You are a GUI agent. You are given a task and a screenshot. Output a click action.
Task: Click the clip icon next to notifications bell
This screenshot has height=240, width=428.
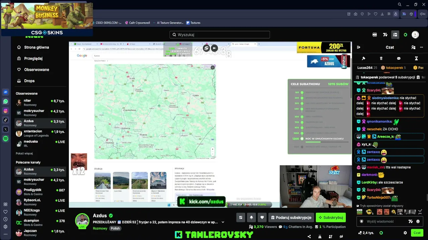(x=240, y=218)
